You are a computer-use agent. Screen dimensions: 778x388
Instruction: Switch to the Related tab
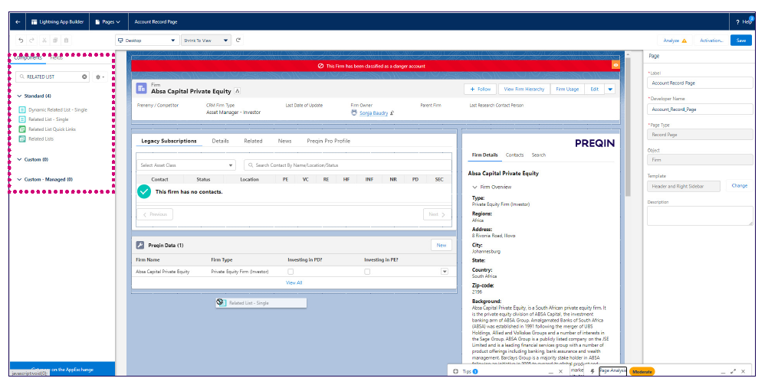tap(253, 142)
